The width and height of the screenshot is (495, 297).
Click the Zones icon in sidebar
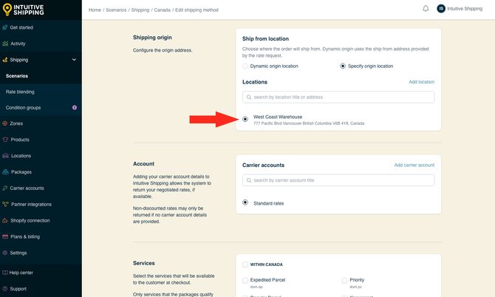(x=4, y=123)
